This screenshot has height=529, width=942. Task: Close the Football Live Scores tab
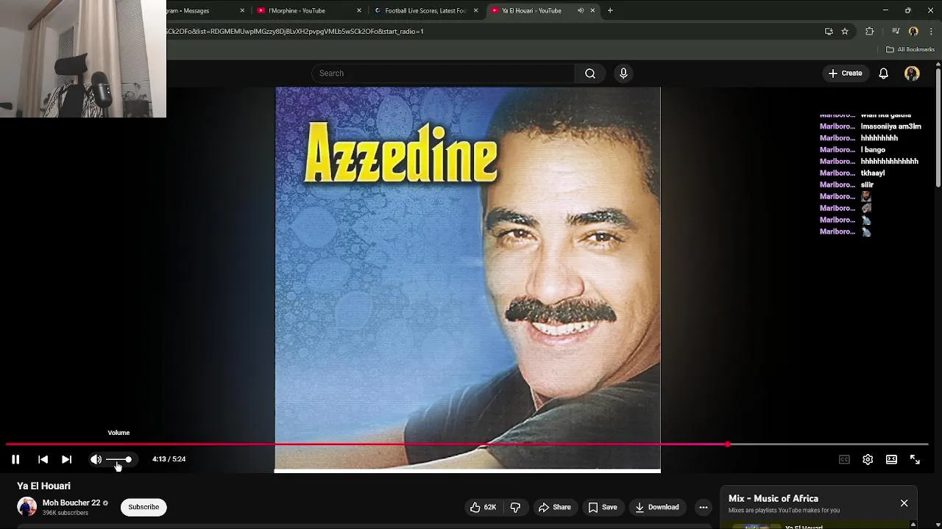476,10
